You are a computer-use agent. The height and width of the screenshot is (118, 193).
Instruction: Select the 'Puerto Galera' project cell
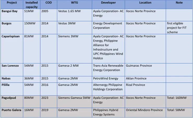coord(12,113)
